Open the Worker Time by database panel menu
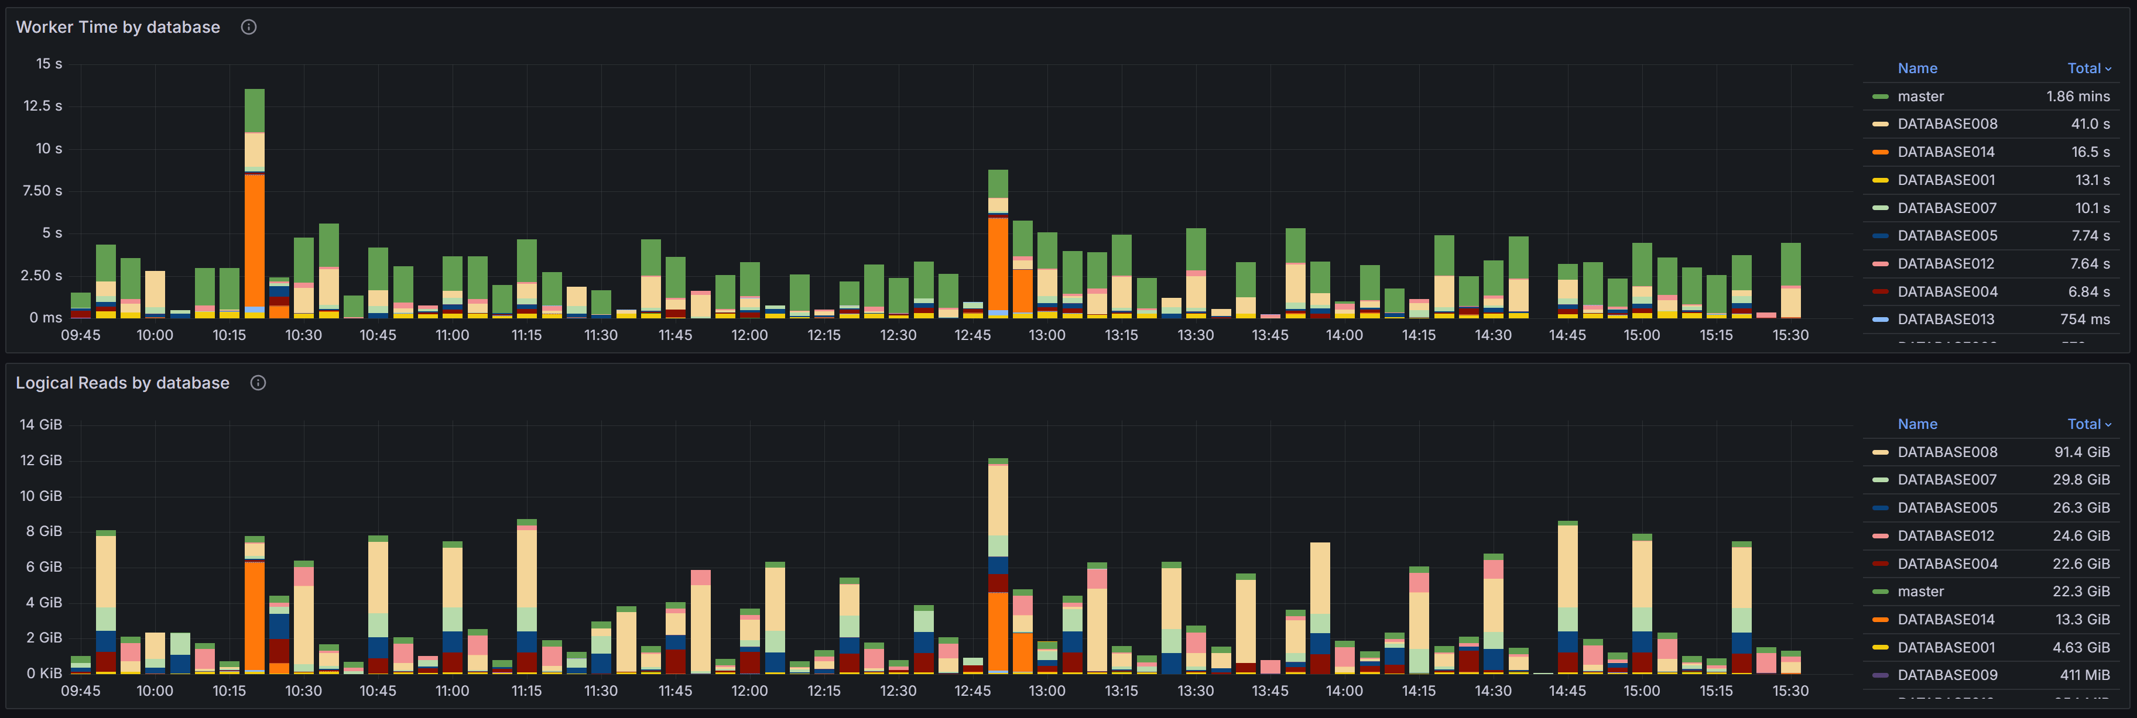Viewport: 2137px width, 718px height. (119, 26)
